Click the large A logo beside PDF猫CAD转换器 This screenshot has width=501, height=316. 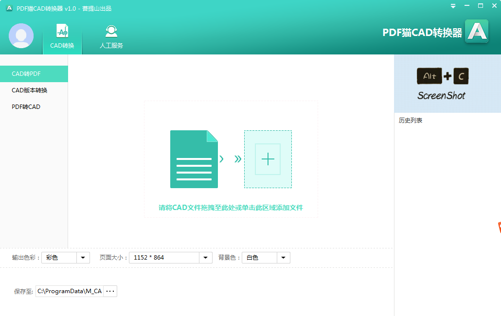(x=476, y=32)
